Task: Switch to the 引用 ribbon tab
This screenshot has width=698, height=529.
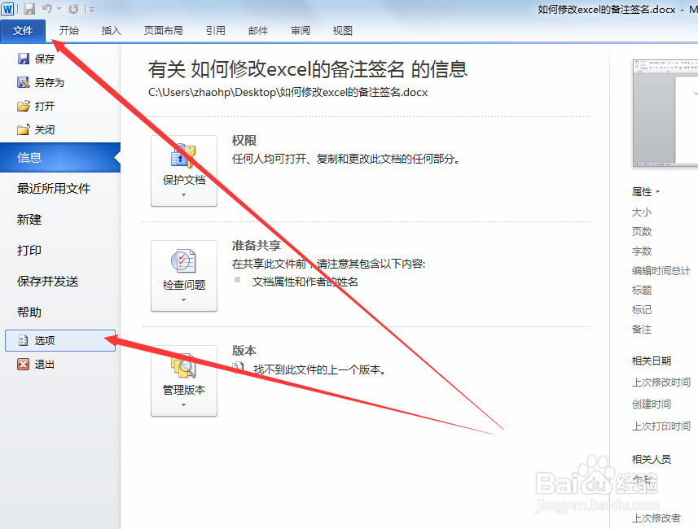Action: pyautogui.click(x=216, y=31)
